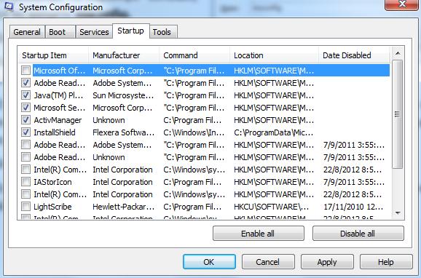The width and height of the screenshot is (421, 278).
Task: Click the Microsoft Se... item name
Action: (59, 108)
